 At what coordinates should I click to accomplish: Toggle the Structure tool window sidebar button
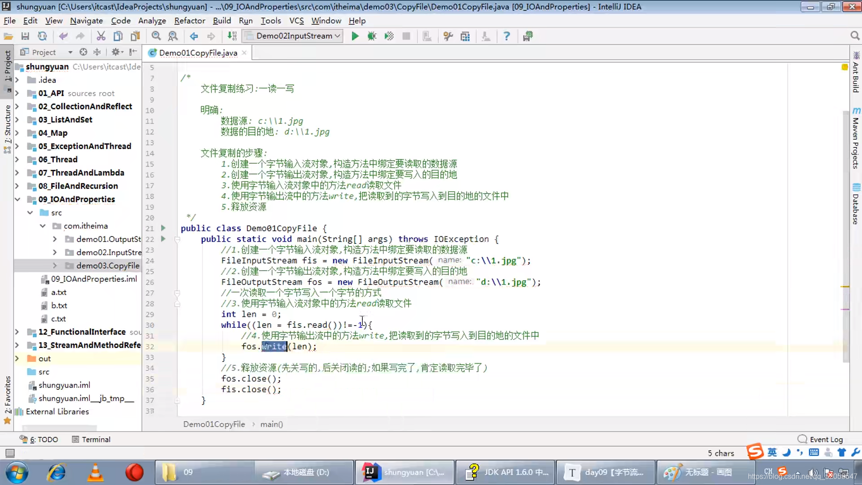pos(8,126)
